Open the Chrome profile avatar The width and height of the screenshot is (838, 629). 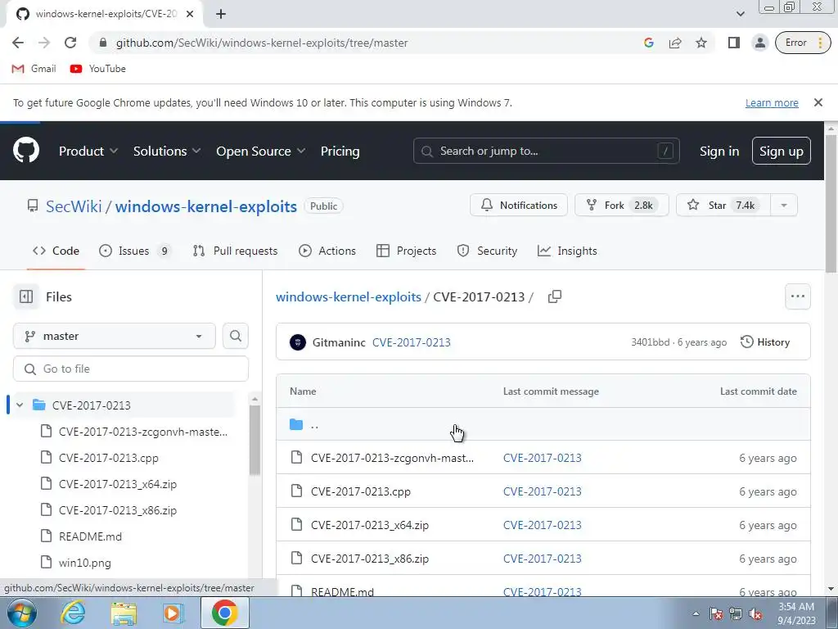(759, 43)
